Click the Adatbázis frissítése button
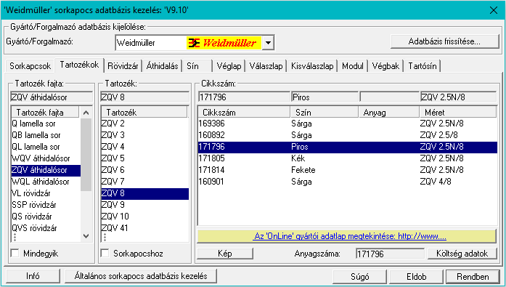The width and height of the screenshot is (506, 287). (x=445, y=41)
